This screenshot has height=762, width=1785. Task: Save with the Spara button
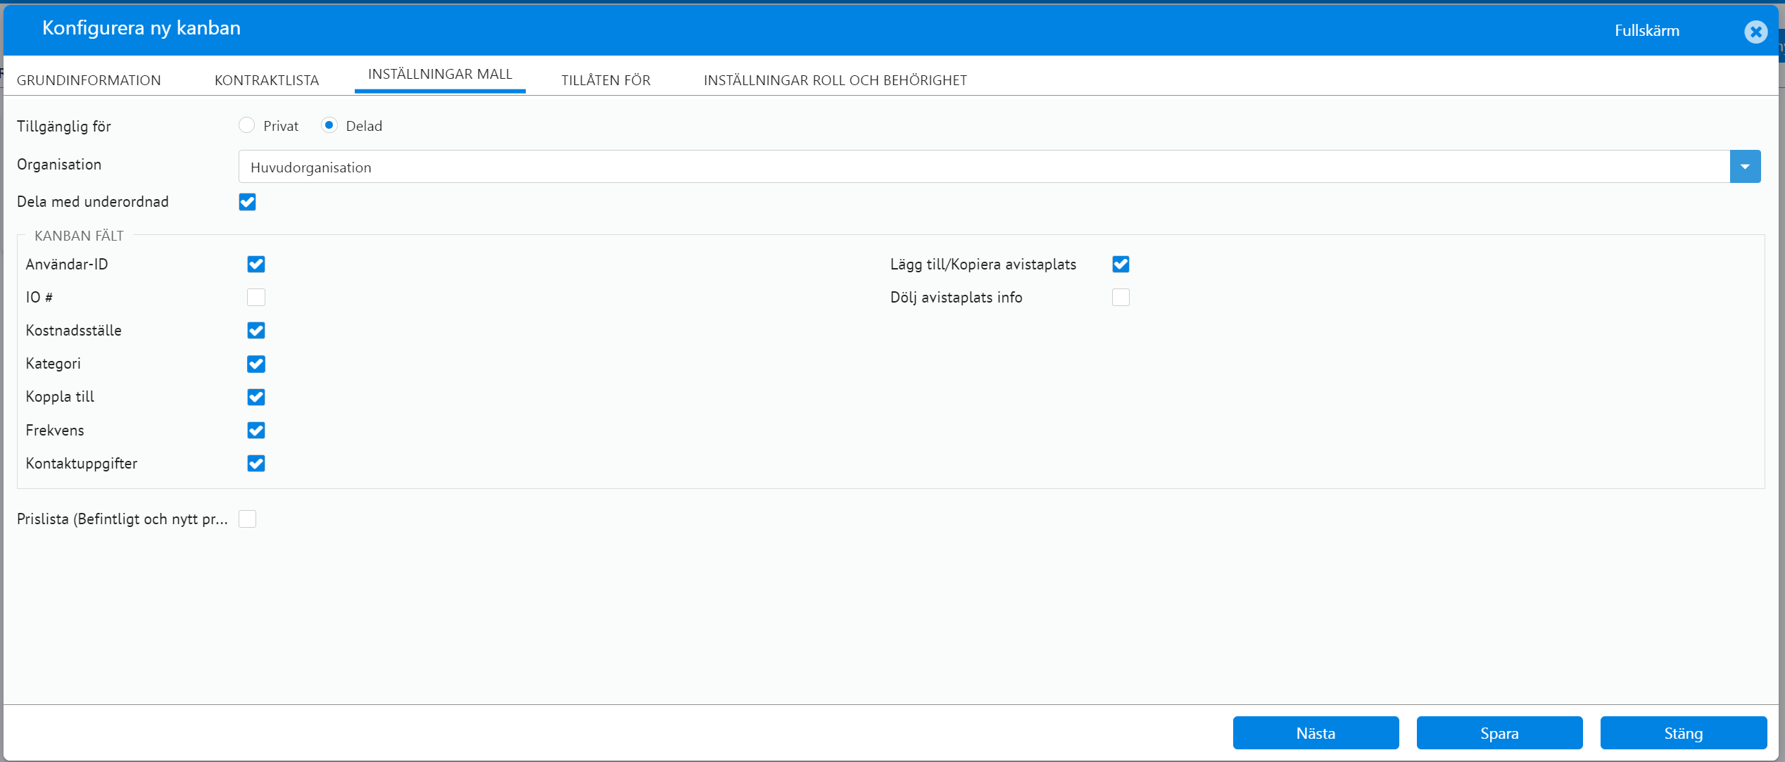(x=1499, y=733)
